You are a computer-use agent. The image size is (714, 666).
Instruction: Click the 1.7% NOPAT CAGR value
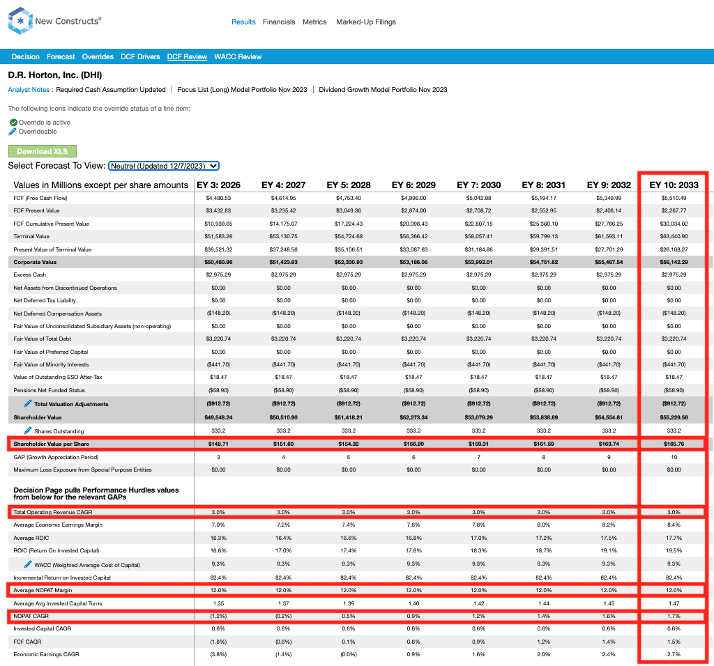[x=674, y=616]
